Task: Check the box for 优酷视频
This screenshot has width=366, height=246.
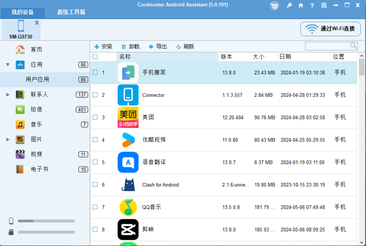Action: (x=95, y=140)
